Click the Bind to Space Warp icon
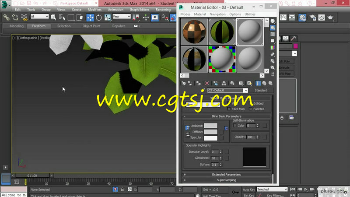The image size is (350, 197). [x=24, y=17]
